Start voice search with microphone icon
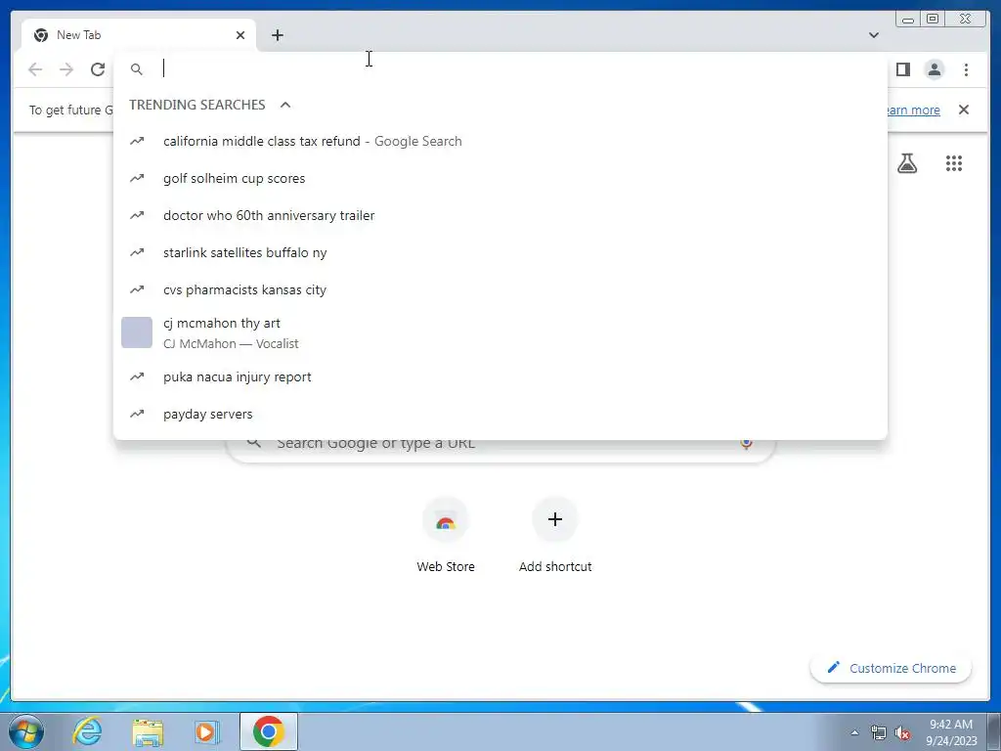Image resolution: width=1001 pixels, height=751 pixels. pyautogui.click(x=746, y=443)
